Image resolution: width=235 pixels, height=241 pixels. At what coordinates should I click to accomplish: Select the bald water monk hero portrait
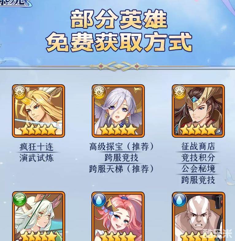point(198,216)
